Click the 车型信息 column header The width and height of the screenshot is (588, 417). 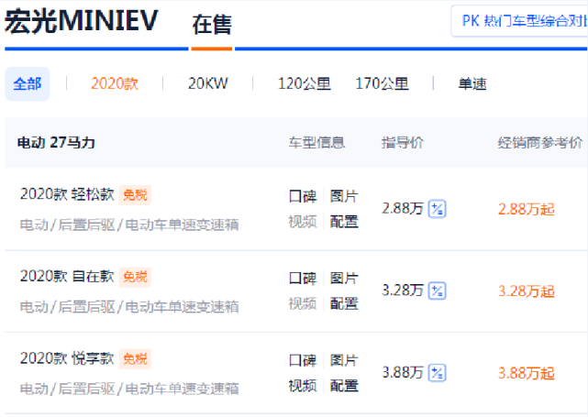(x=316, y=143)
